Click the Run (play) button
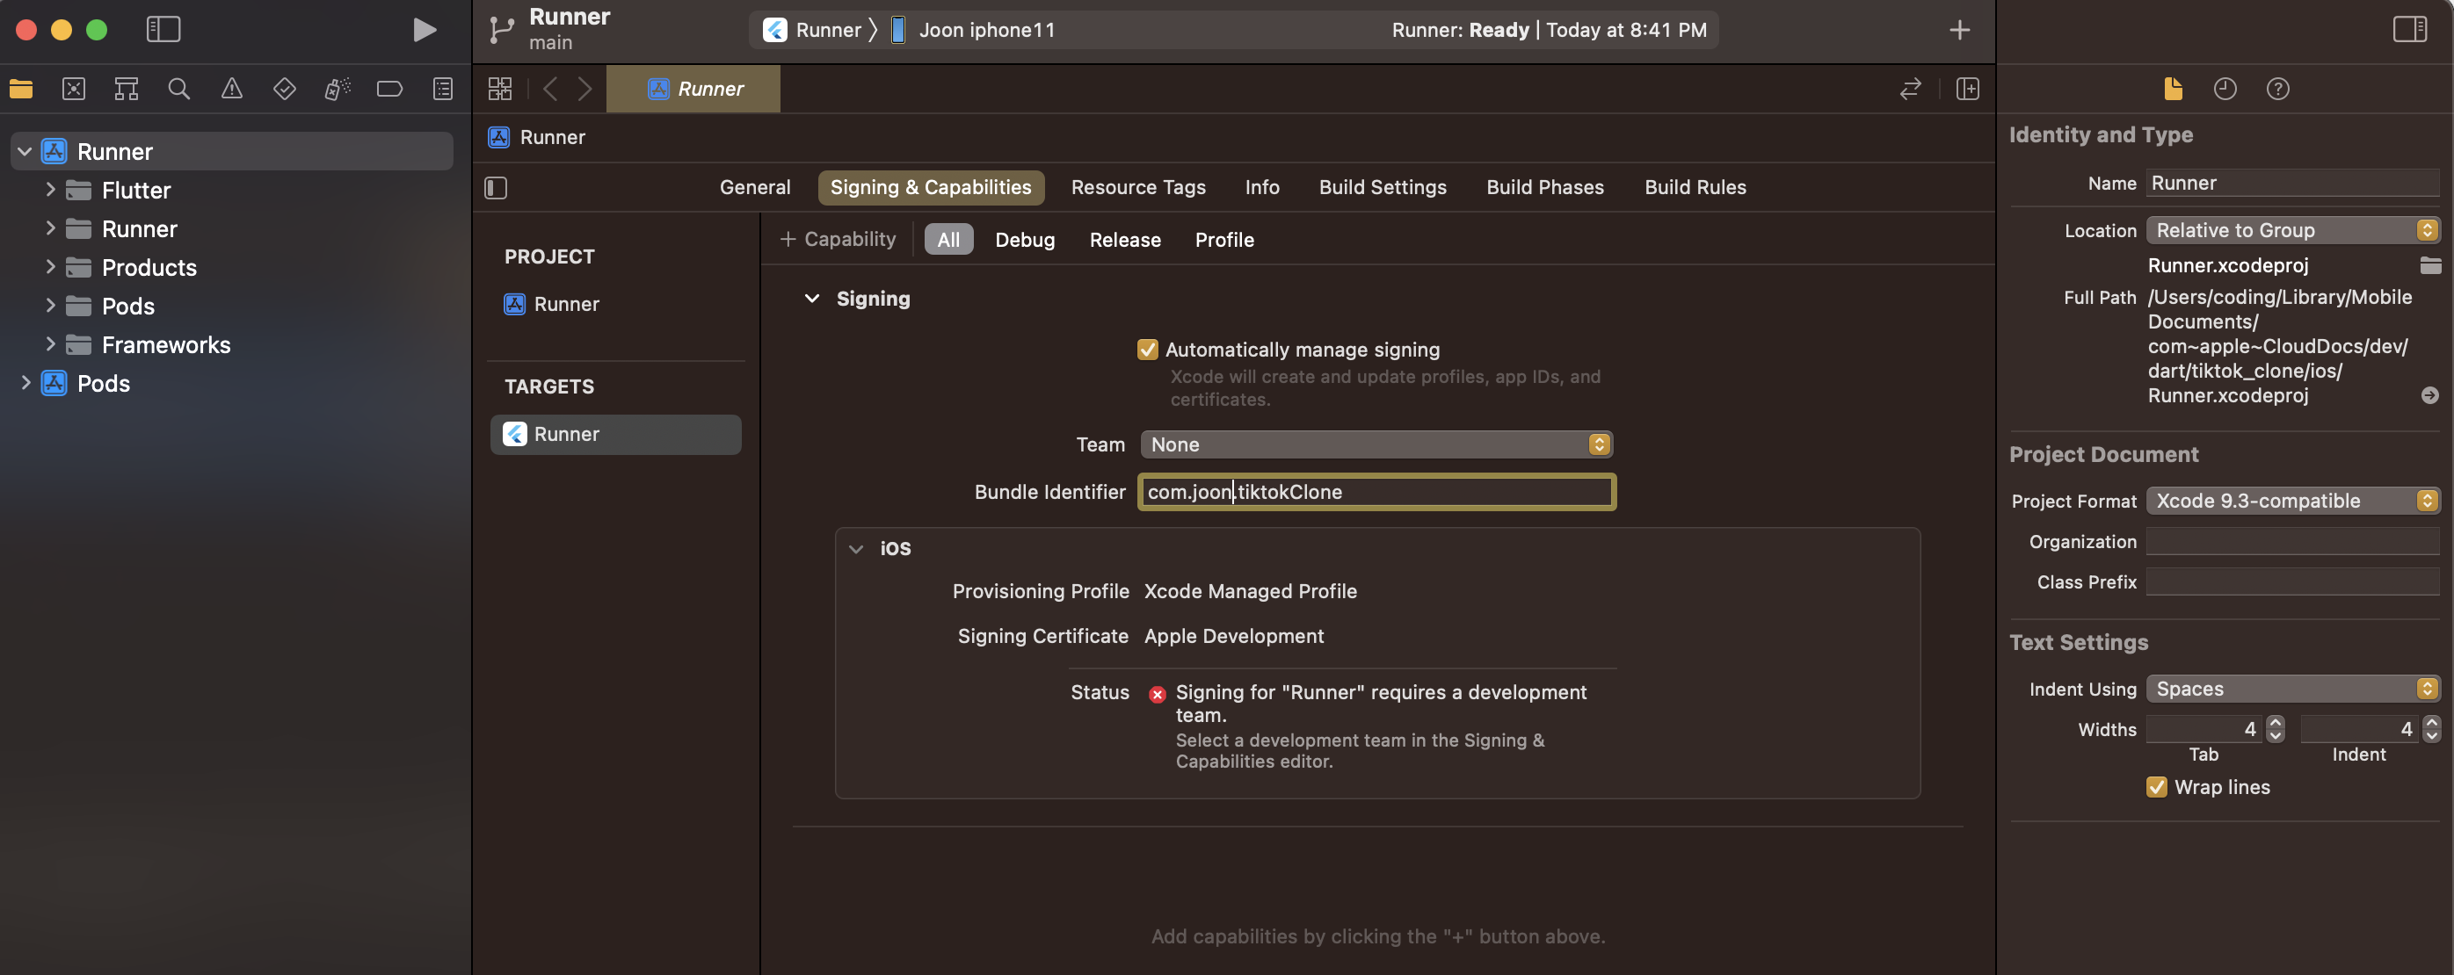Screen dimensions: 2454x975 424,31
